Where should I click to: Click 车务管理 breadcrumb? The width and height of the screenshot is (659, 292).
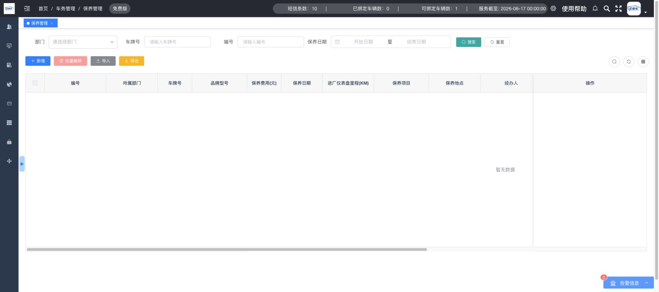pos(65,9)
